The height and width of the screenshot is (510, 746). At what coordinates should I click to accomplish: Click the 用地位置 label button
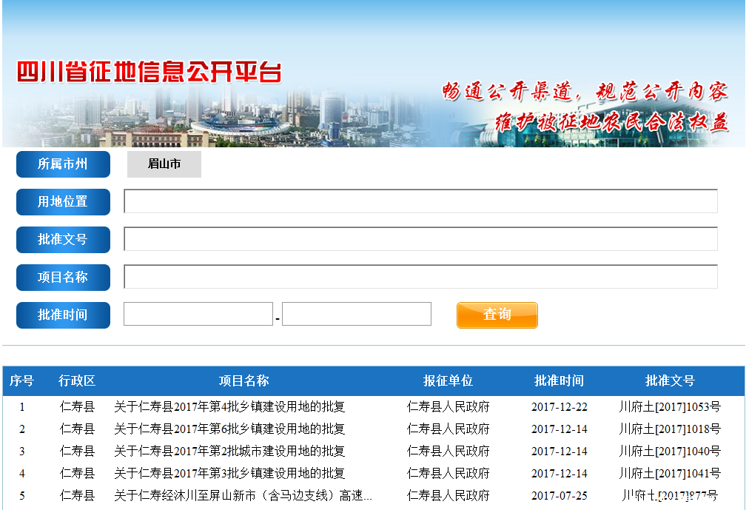pyautogui.click(x=63, y=201)
